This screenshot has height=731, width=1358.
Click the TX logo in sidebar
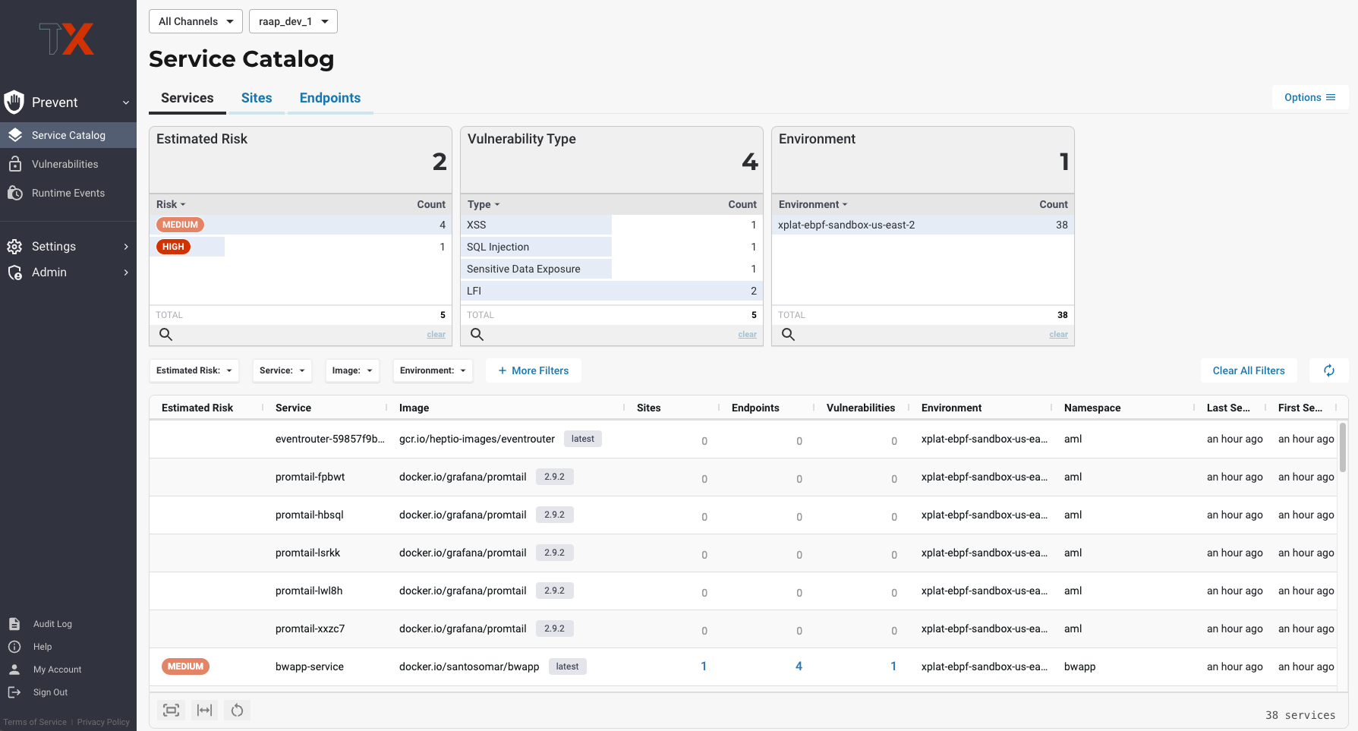pos(67,39)
